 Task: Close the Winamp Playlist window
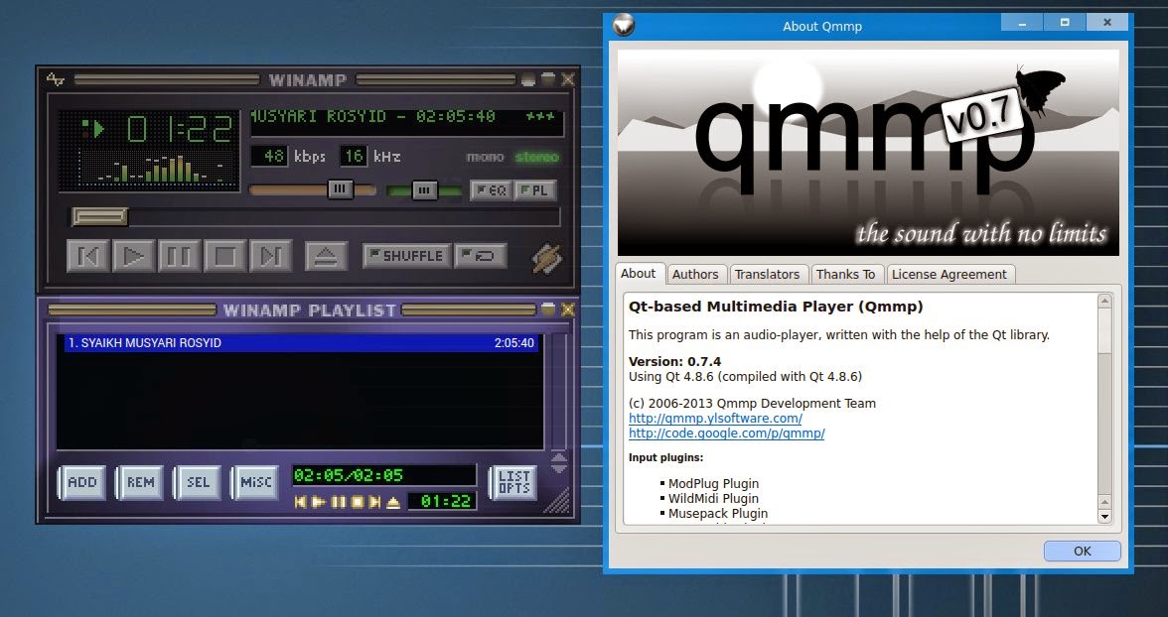tap(567, 308)
